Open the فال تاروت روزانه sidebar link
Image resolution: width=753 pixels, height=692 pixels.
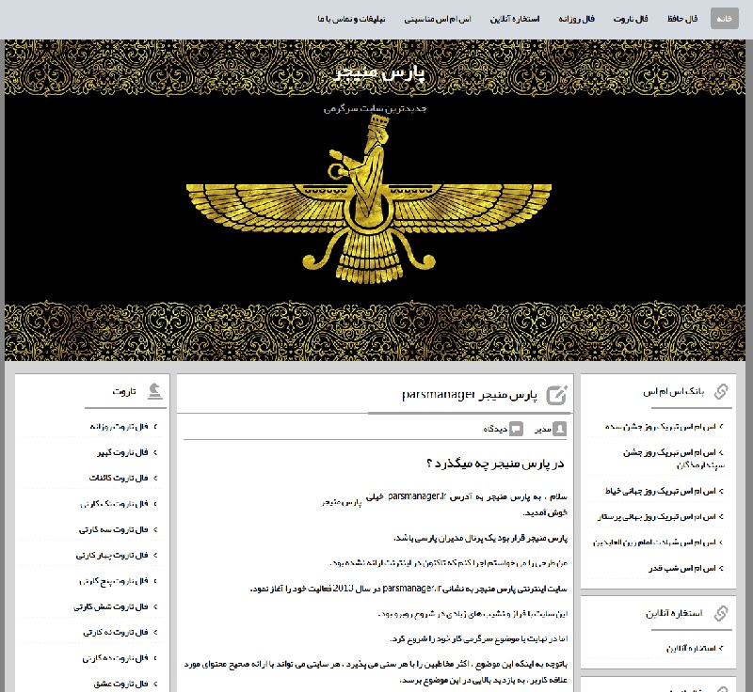(119, 426)
